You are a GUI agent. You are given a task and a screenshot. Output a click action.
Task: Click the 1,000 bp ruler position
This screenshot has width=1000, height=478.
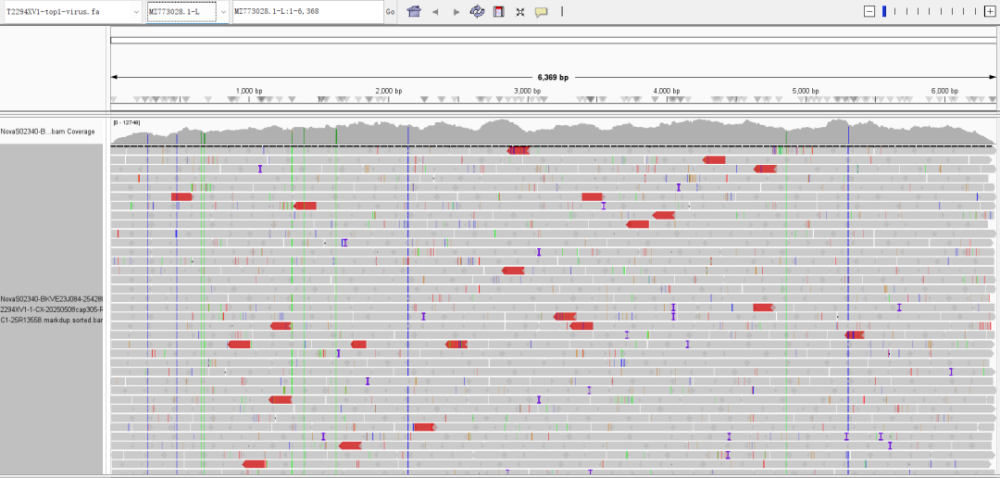pyautogui.click(x=248, y=91)
